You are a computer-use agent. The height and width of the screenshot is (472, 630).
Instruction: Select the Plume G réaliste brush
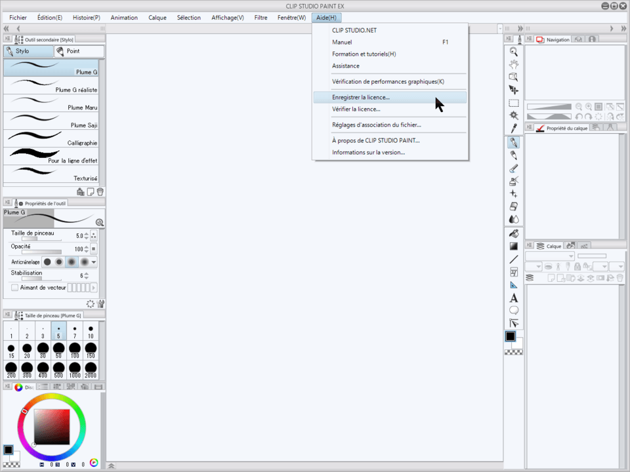[x=51, y=85]
